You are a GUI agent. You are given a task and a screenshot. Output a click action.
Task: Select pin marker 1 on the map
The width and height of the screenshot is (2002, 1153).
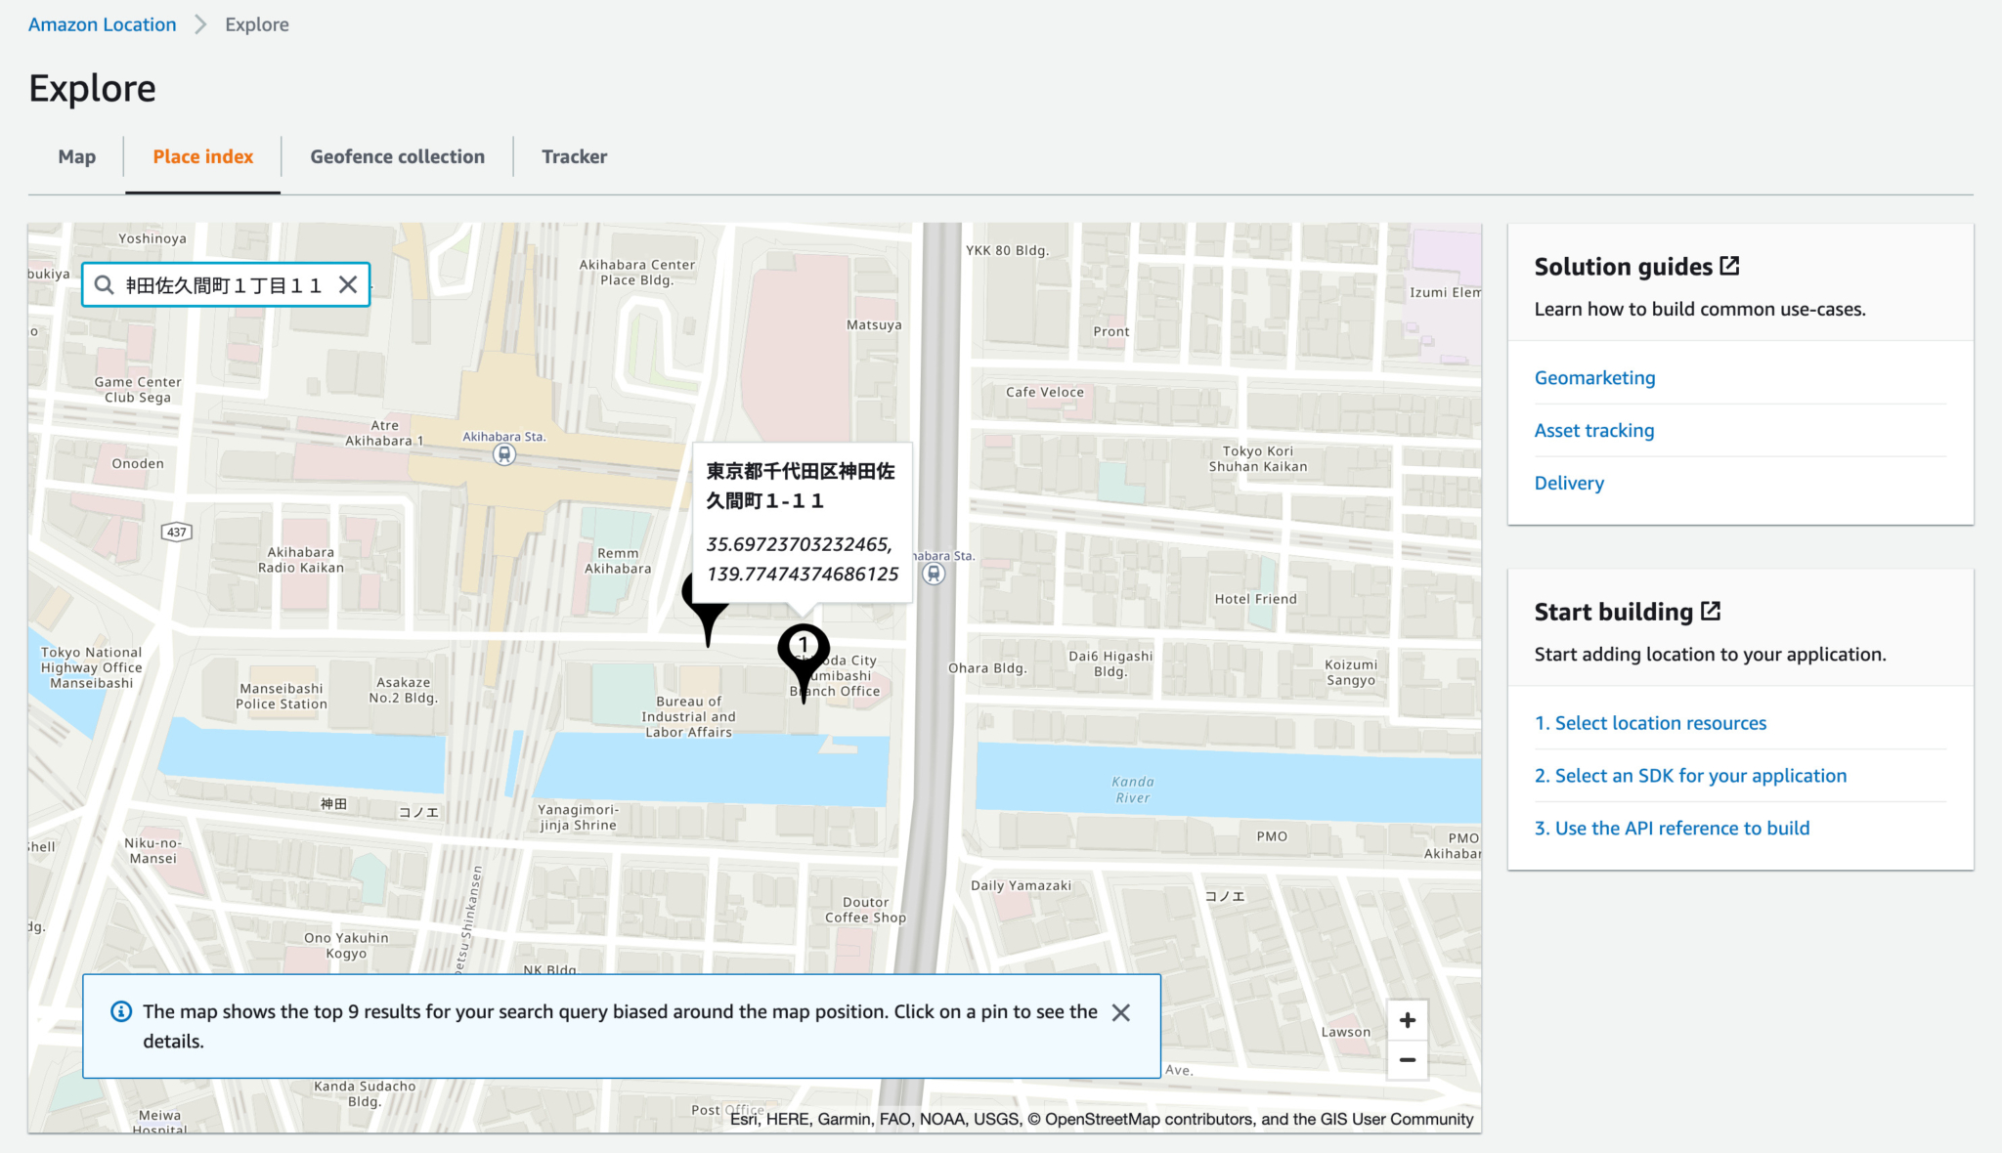804,645
